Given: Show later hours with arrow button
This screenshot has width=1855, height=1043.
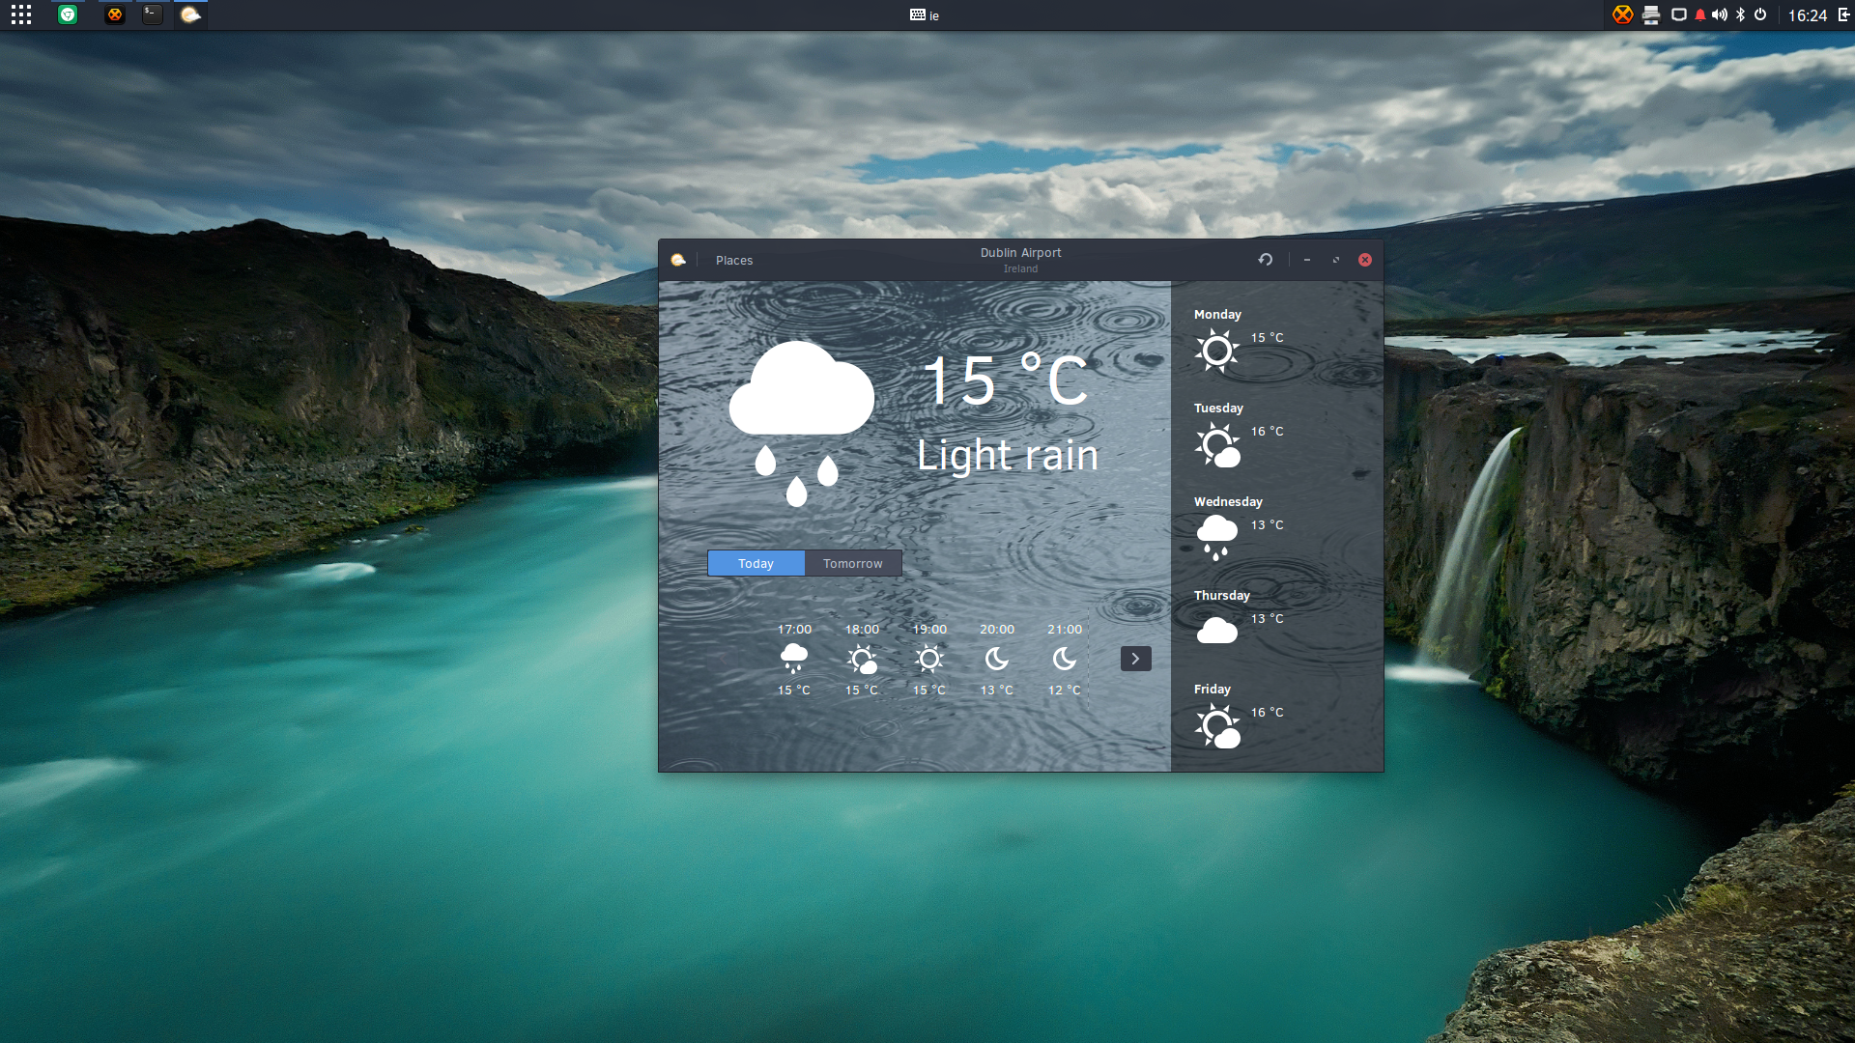Looking at the screenshot, I should [x=1136, y=659].
